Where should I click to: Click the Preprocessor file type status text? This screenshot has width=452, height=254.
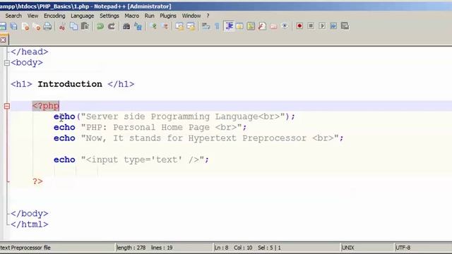[x=25, y=248]
